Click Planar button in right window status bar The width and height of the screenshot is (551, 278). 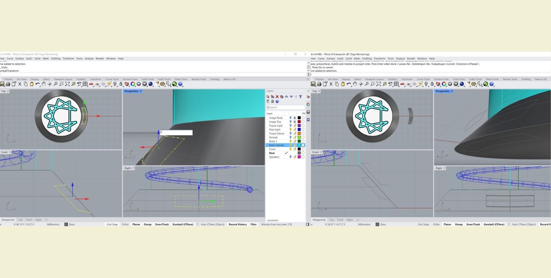pyautogui.click(x=447, y=224)
